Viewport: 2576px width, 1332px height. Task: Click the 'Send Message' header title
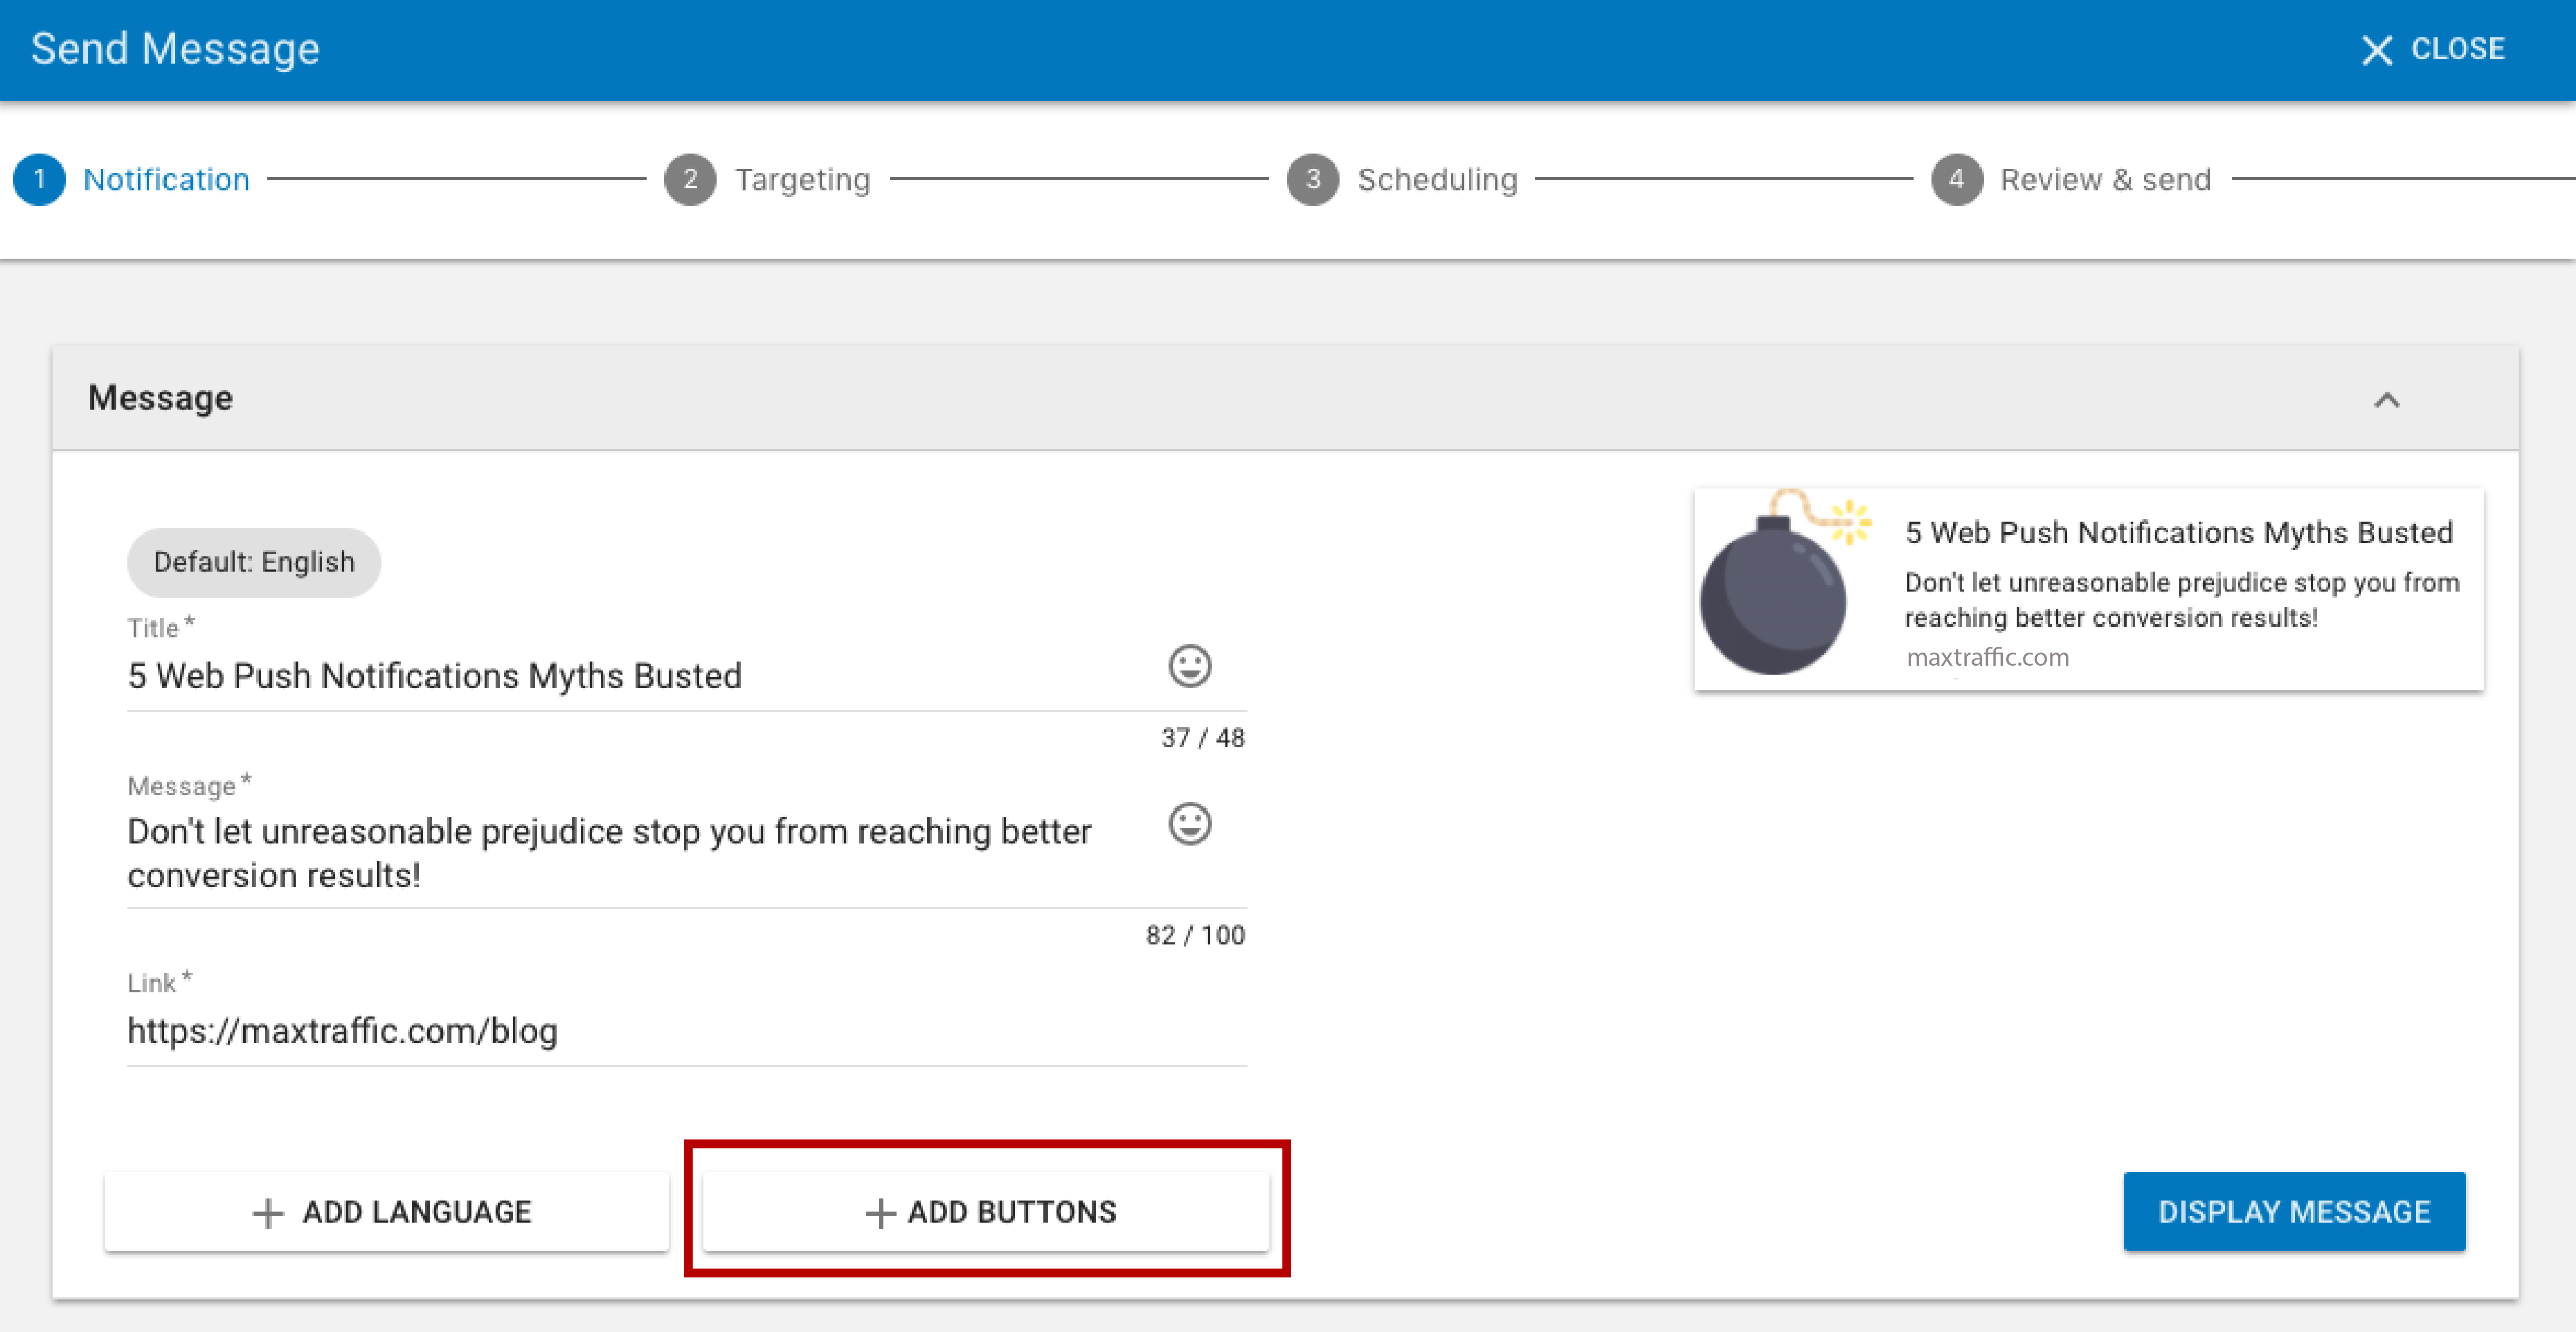[175, 49]
